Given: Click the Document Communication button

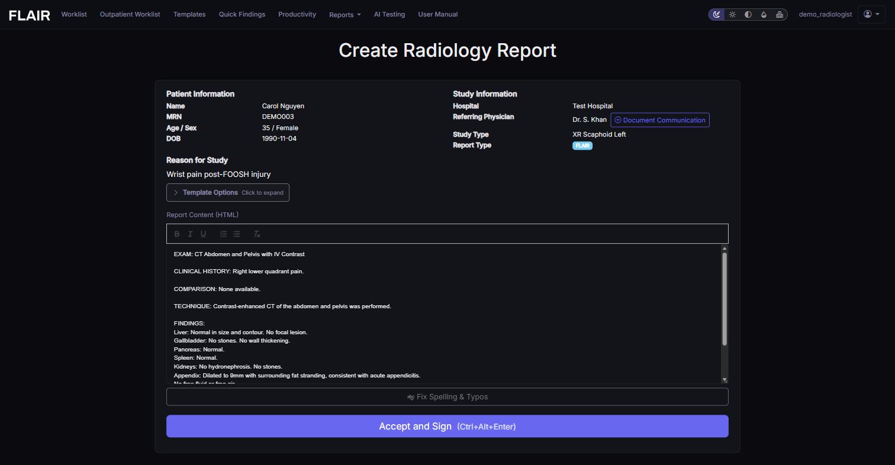Looking at the screenshot, I should tap(660, 120).
